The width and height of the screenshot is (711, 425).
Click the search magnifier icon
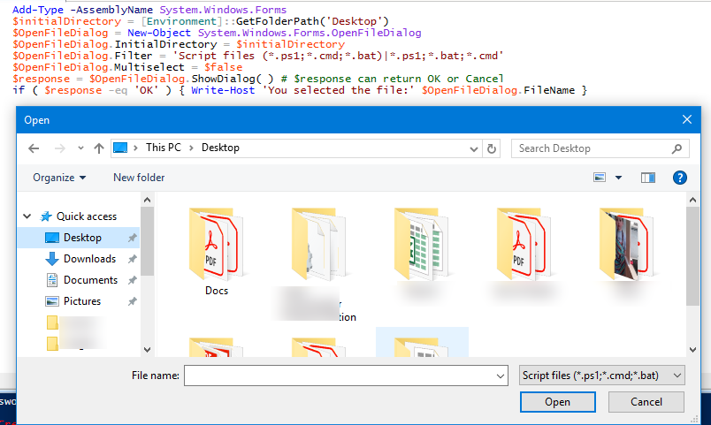click(677, 148)
